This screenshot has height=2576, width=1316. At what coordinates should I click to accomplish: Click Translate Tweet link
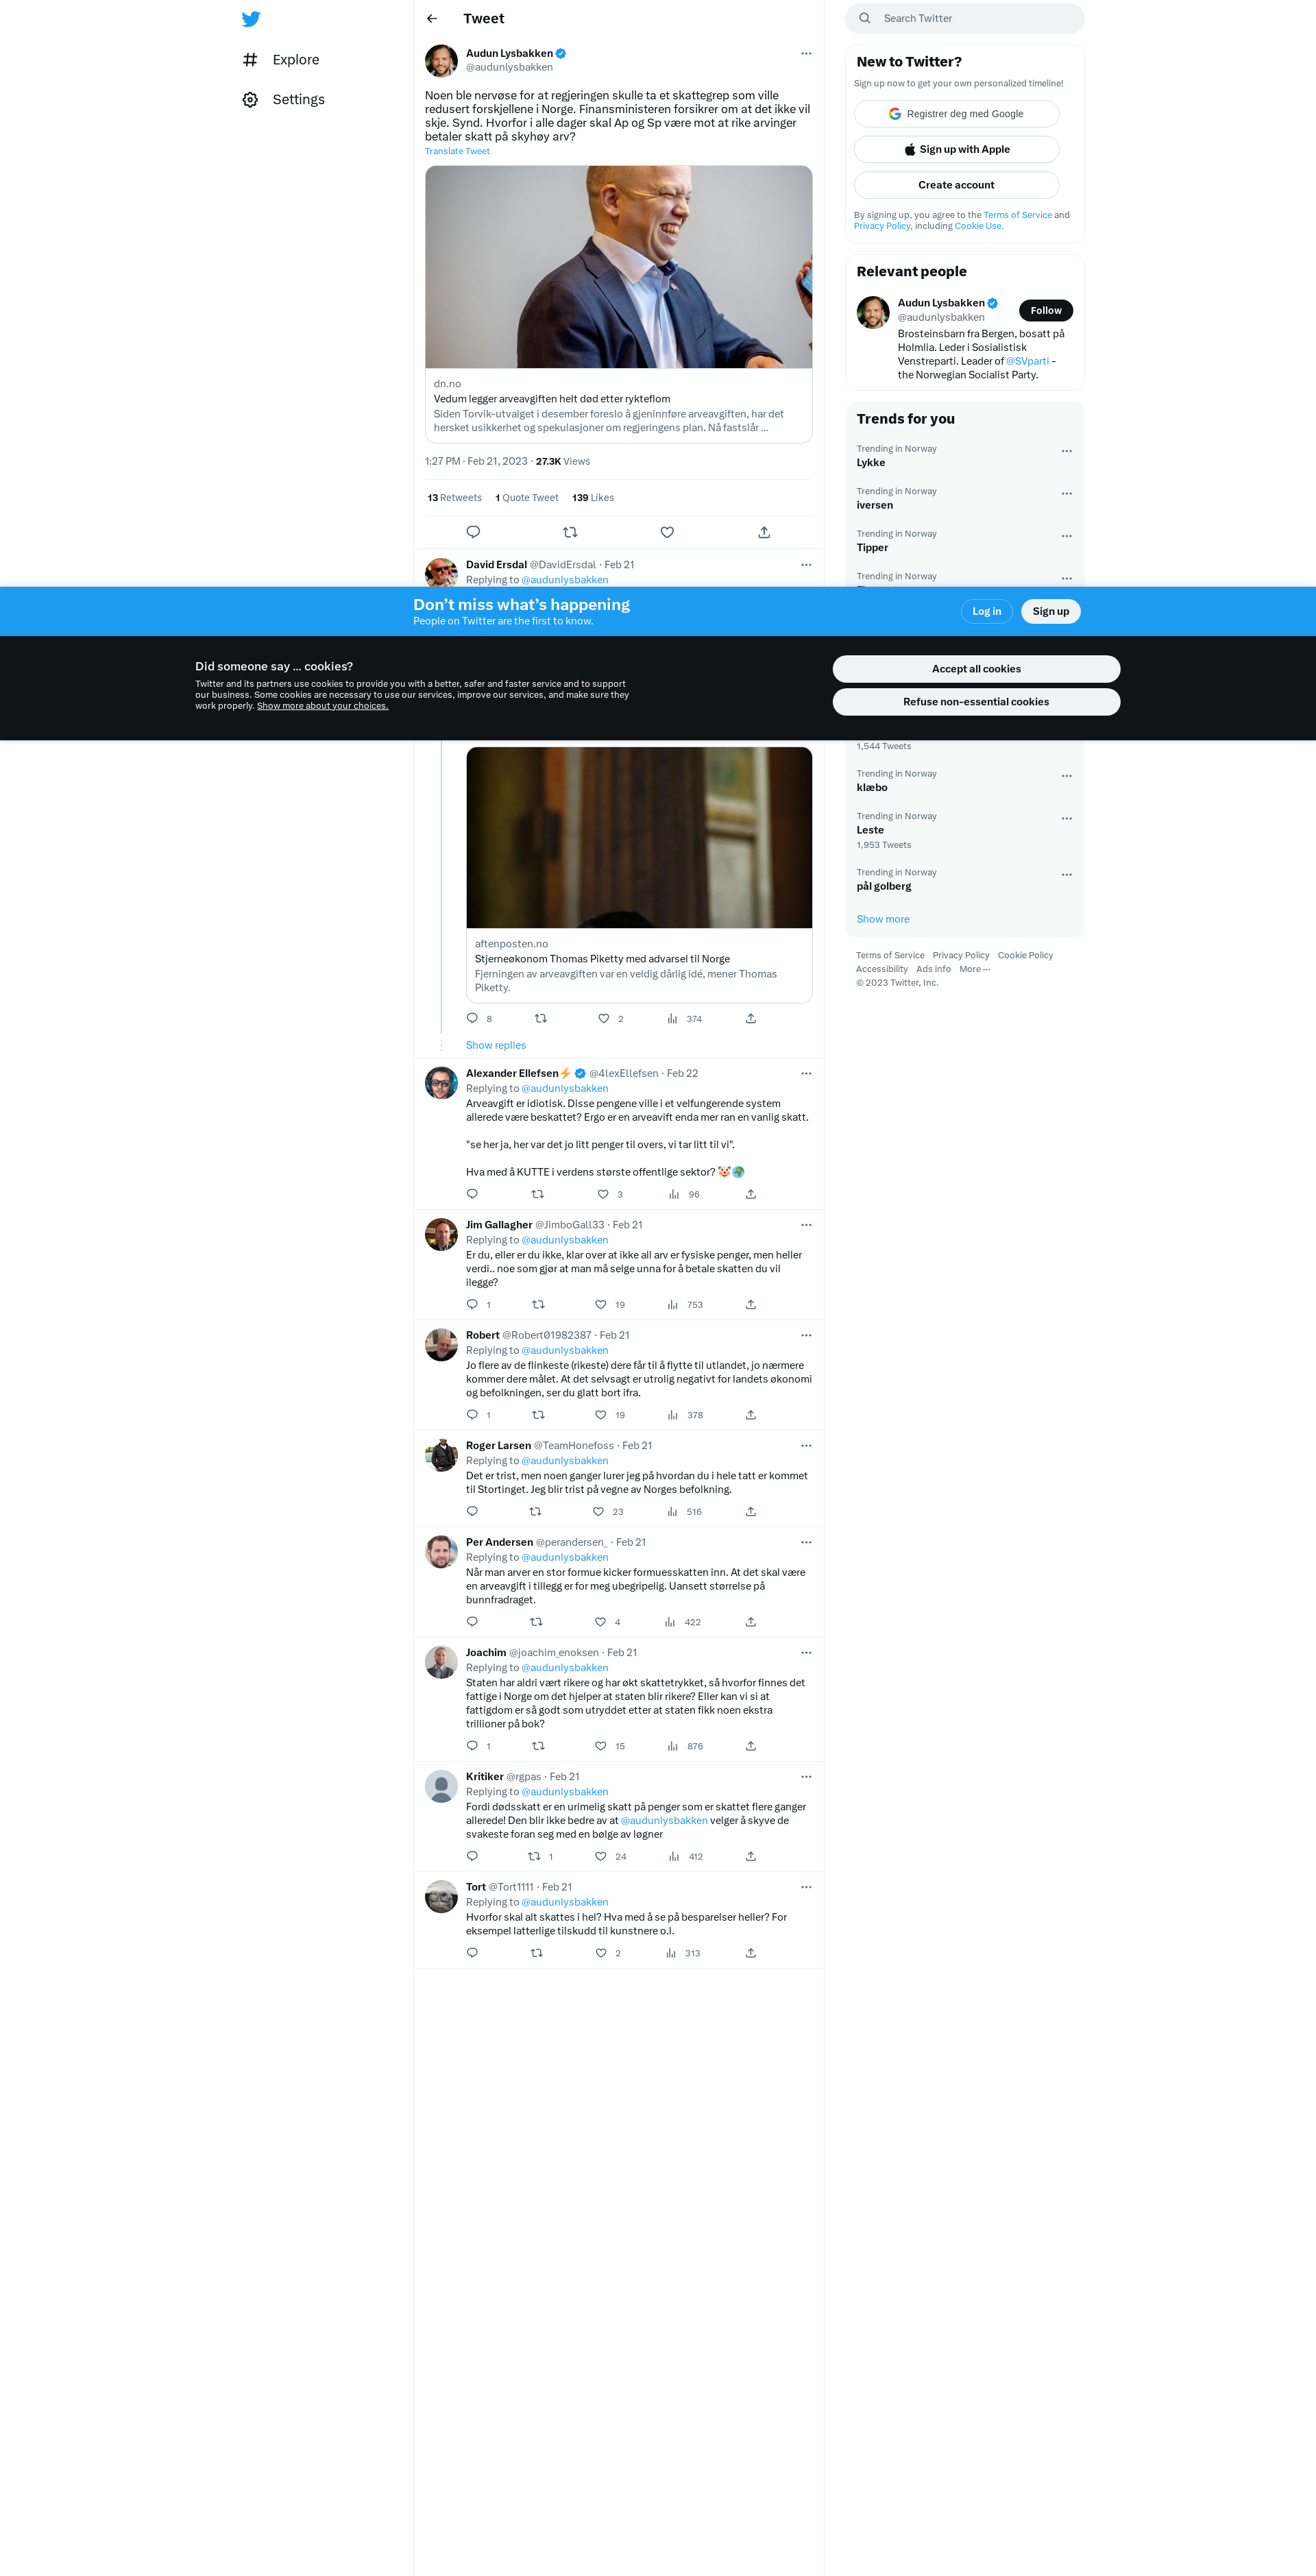(457, 152)
